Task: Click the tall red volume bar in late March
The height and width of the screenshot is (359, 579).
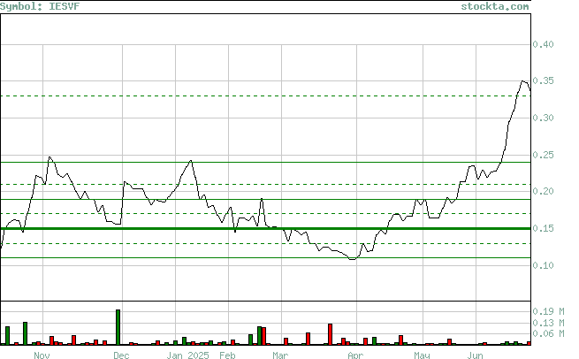Action: point(330,334)
